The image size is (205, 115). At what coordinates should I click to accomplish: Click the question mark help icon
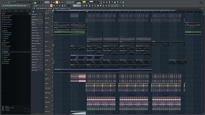112,2
